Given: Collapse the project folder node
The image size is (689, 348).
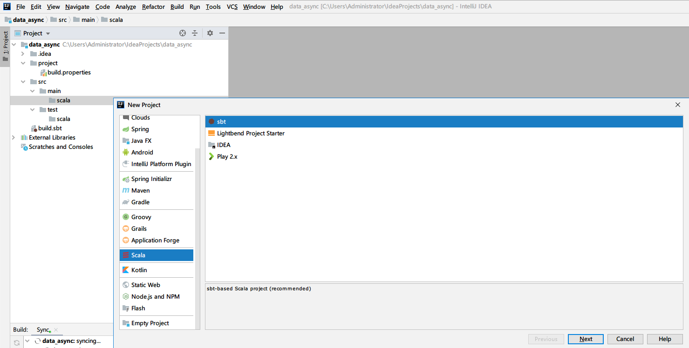Looking at the screenshot, I should tap(23, 63).
